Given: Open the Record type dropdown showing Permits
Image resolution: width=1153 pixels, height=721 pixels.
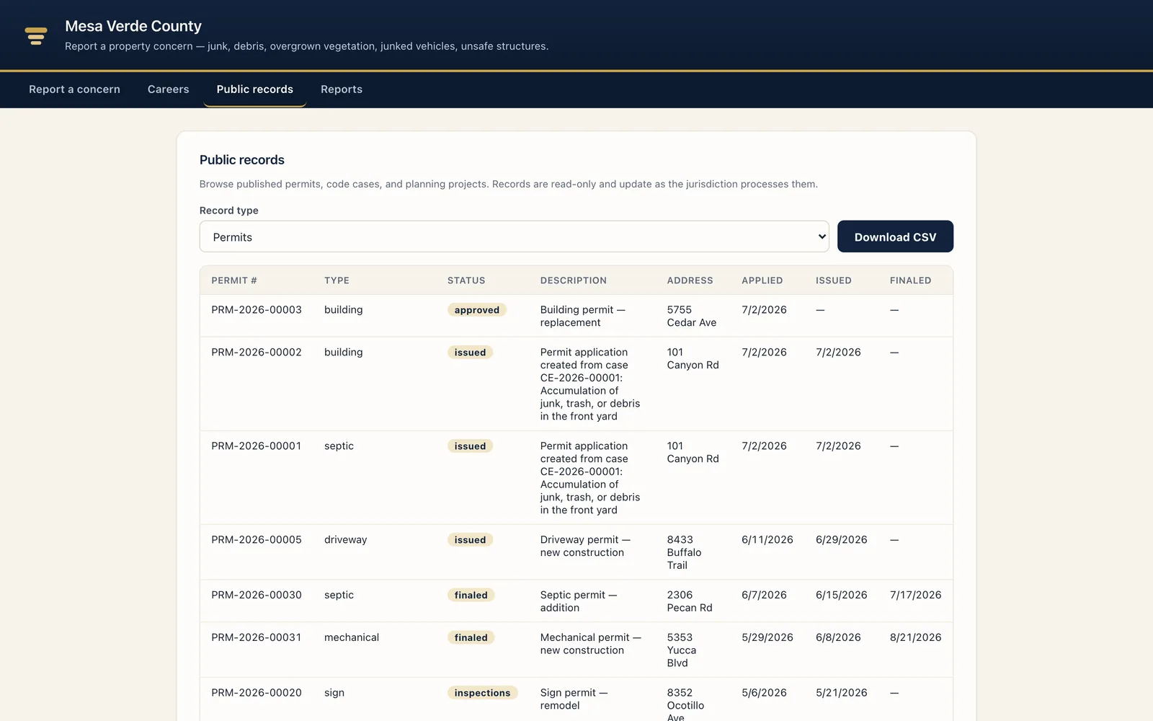Looking at the screenshot, I should (x=514, y=236).
